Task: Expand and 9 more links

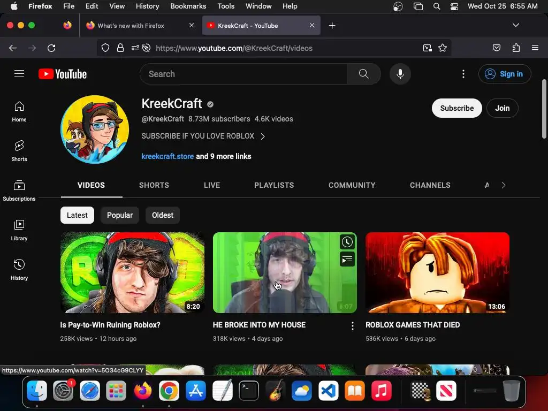Action: coord(223,156)
